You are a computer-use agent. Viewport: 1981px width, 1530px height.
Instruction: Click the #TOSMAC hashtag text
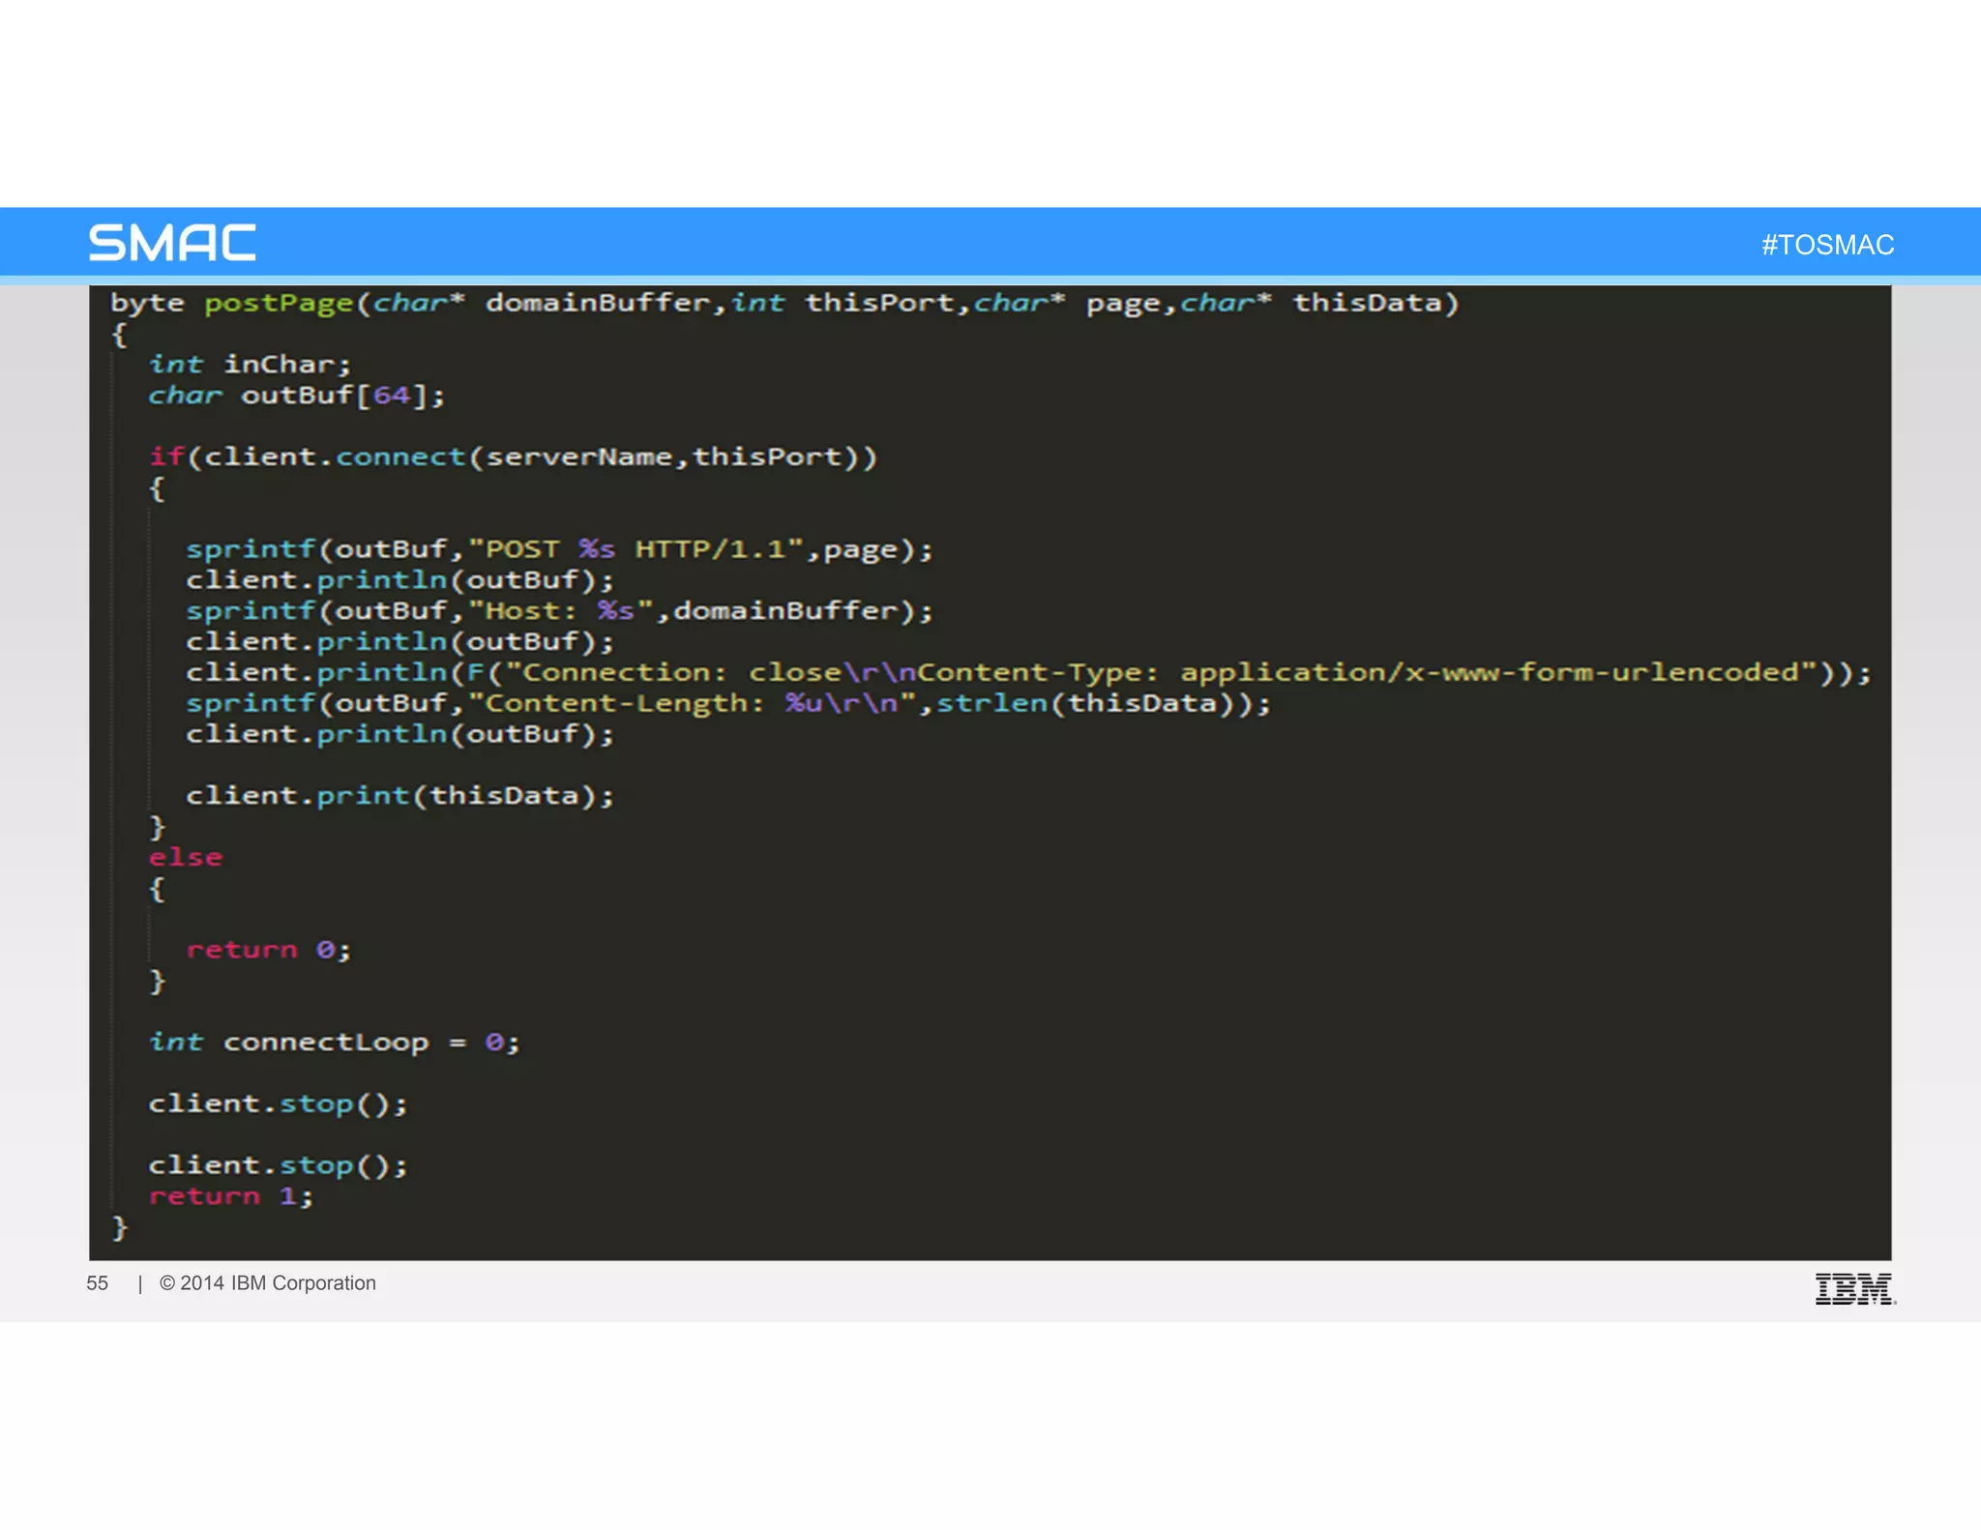pos(1827,245)
